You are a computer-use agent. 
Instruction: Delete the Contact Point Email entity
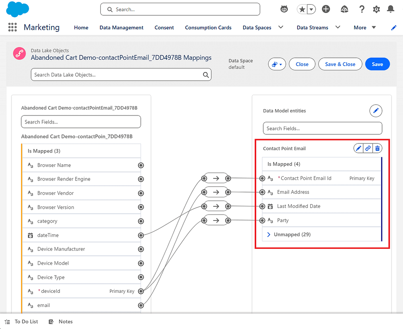[377, 148]
